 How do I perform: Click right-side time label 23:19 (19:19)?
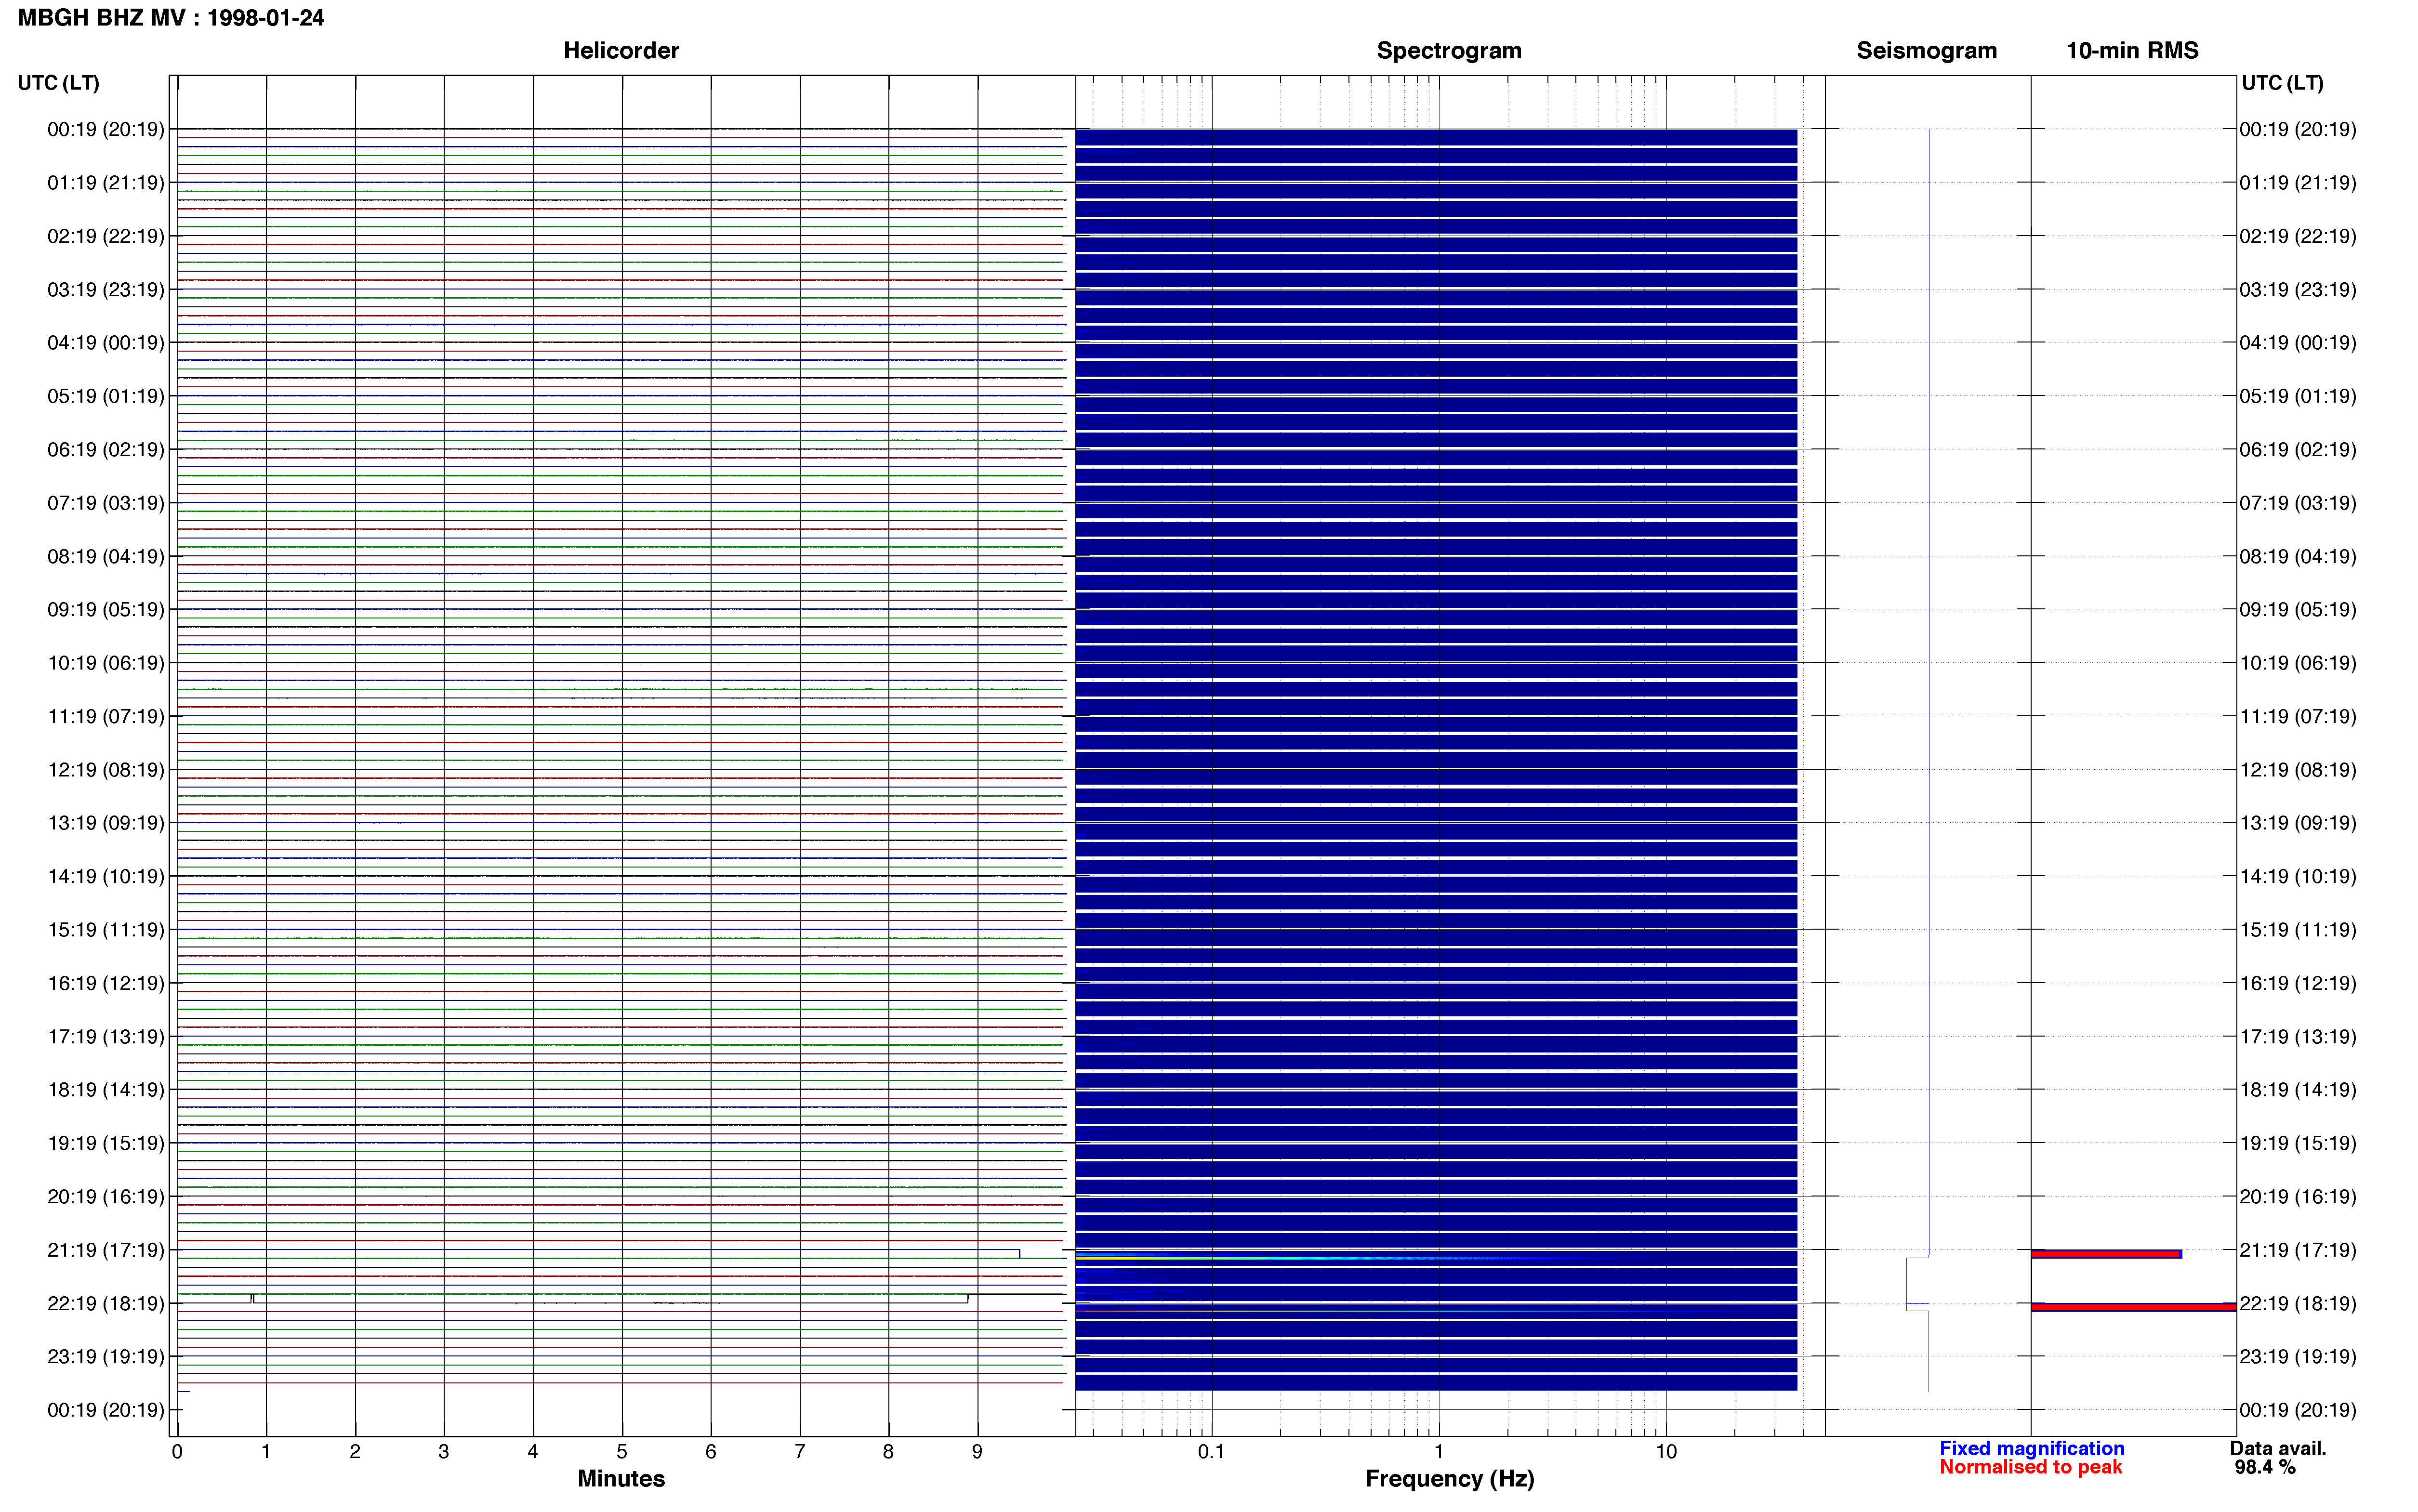(x=2298, y=1357)
